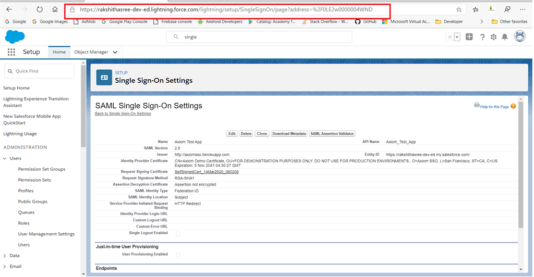This screenshot has width=534, height=277.
Task: Open Public Groups in sidebar
Action: [x=33, y=202]
